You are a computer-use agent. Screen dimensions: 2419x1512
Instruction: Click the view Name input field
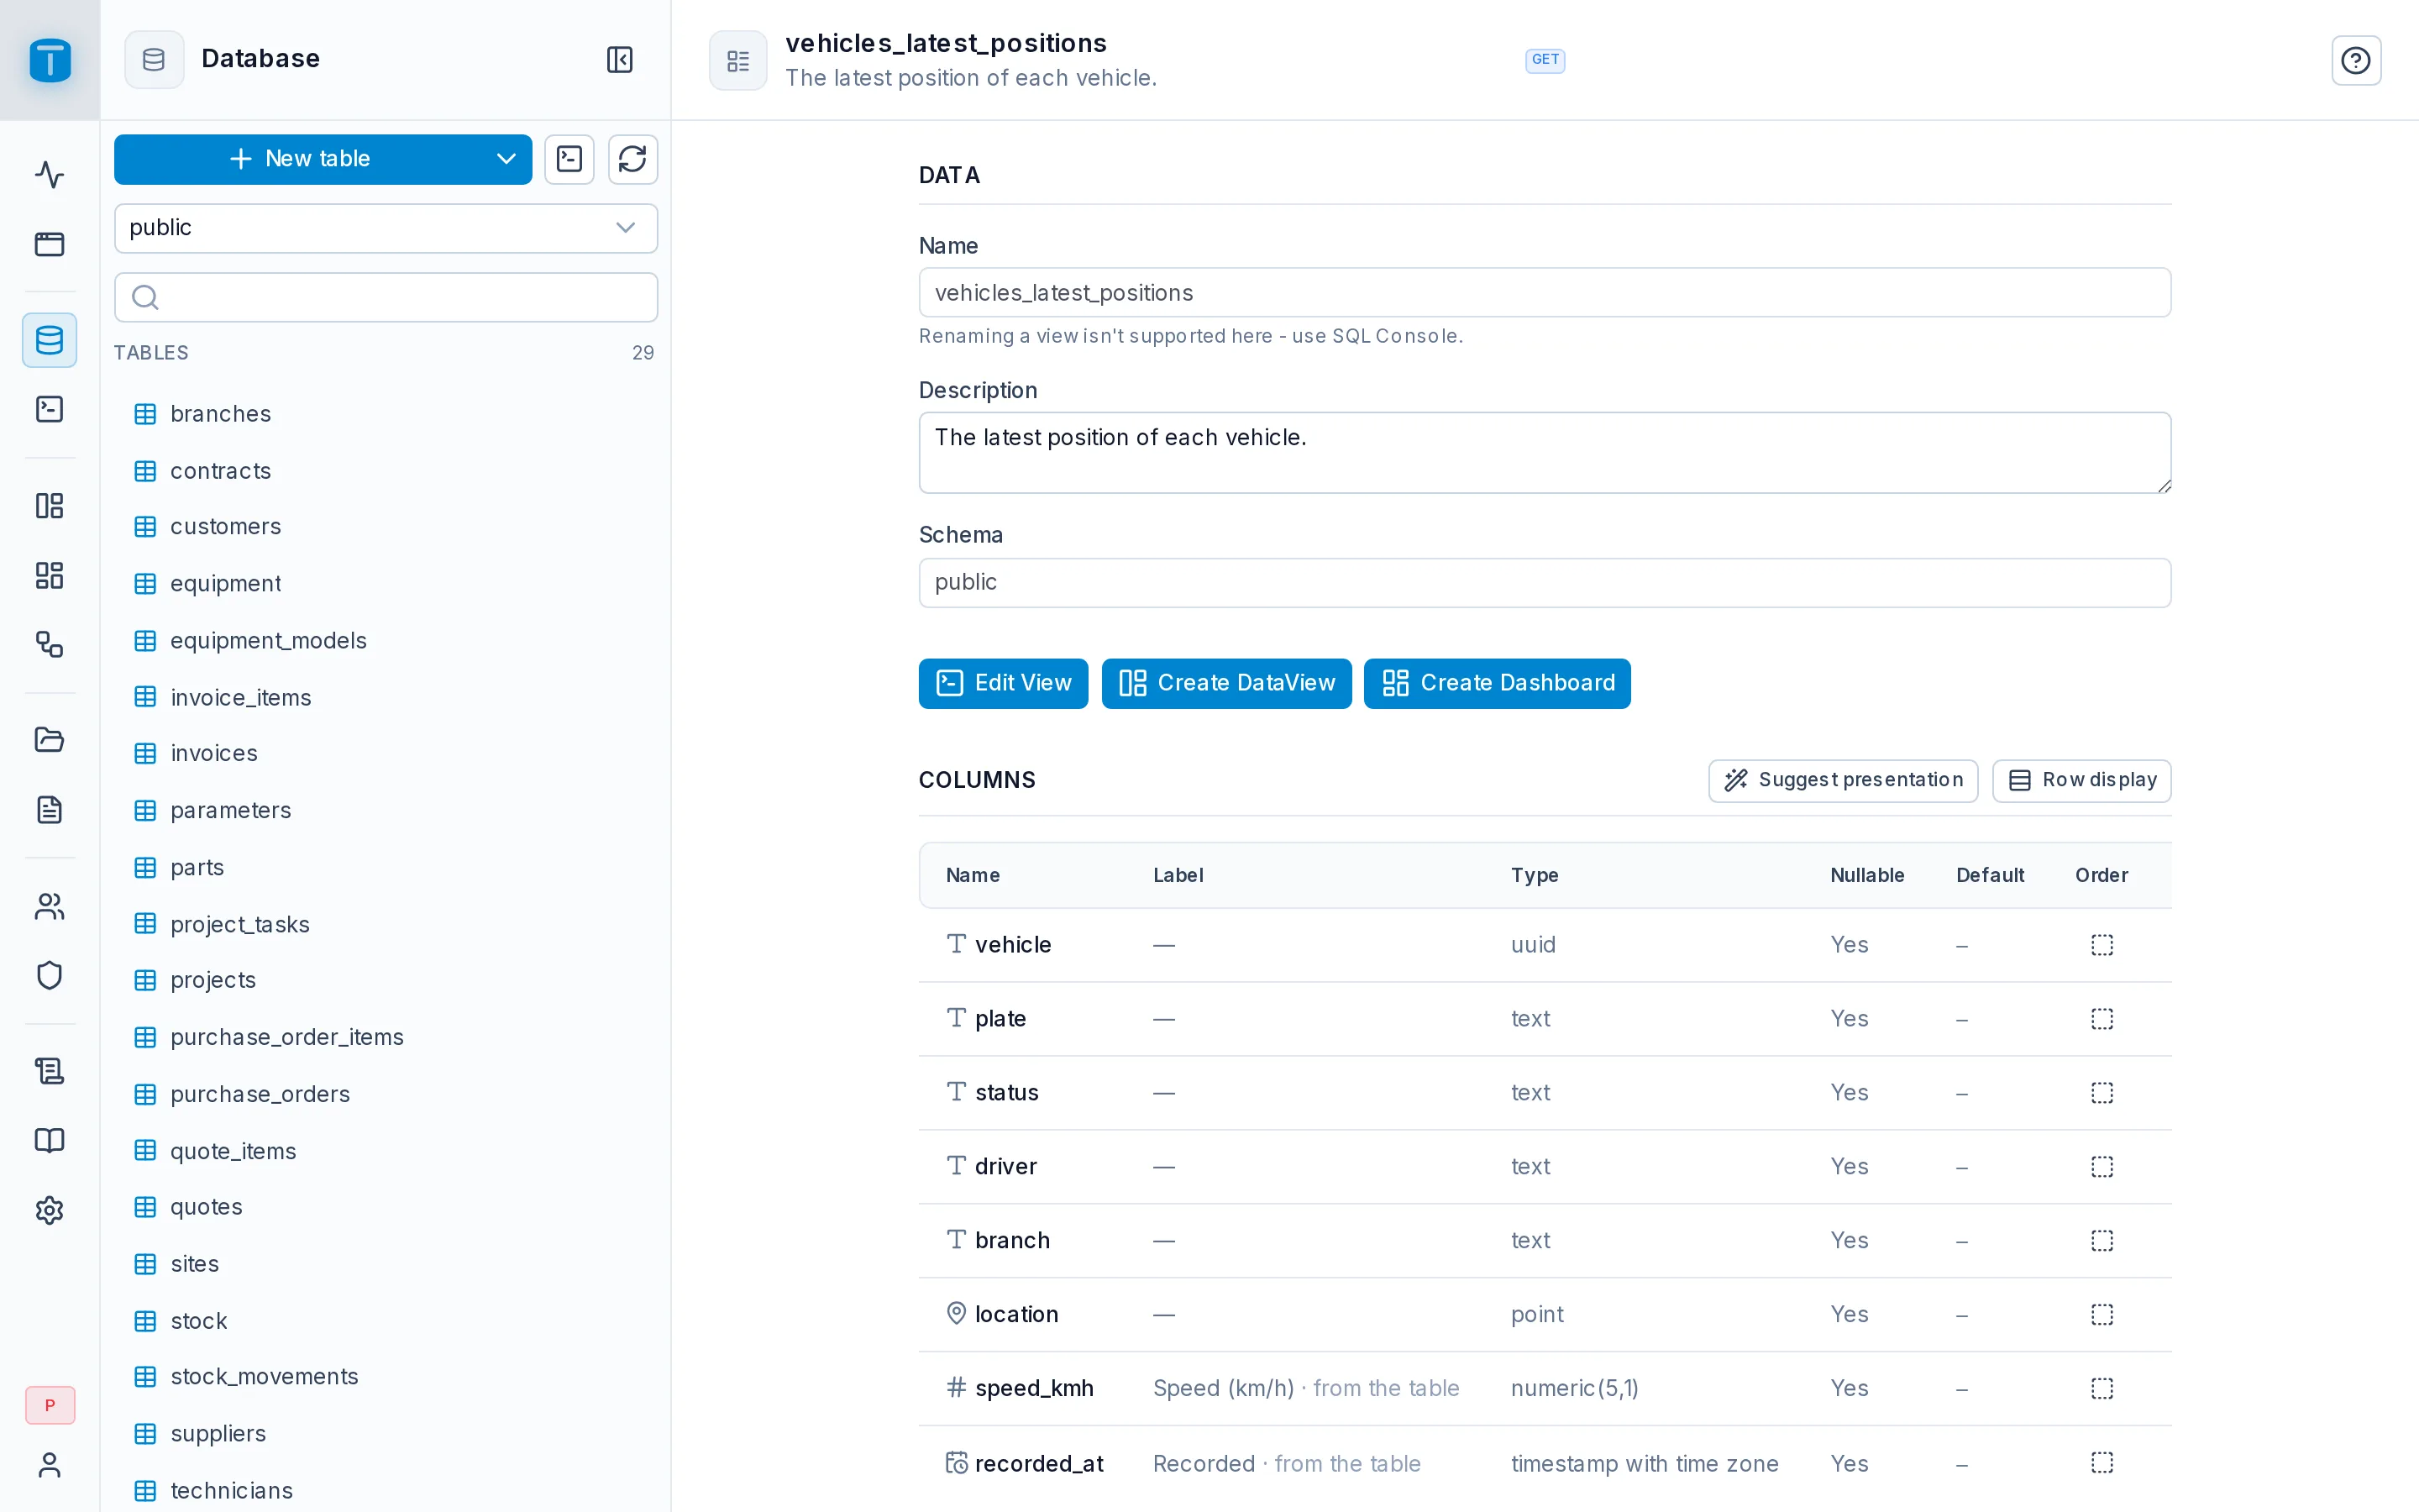(1545, 293)
